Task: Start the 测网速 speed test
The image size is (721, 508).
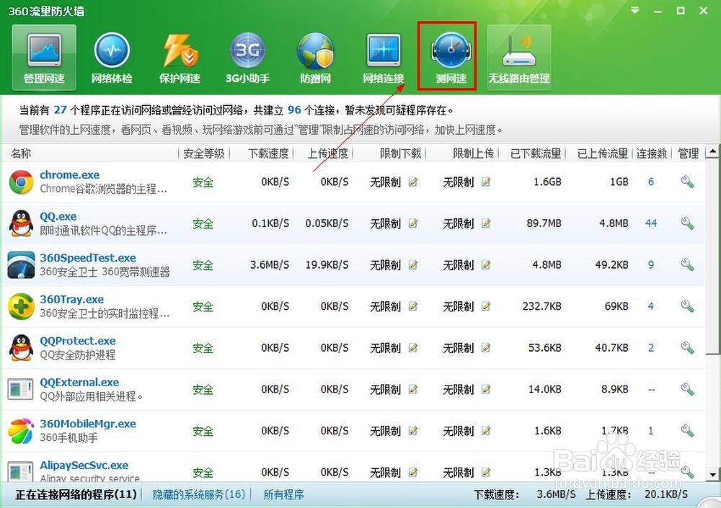Action: tap(447, 58)
